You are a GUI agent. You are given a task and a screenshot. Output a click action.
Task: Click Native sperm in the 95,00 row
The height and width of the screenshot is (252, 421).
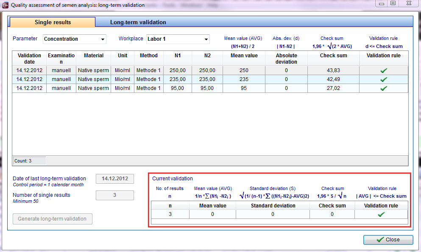pyautogui.click(x=93, y=88)
